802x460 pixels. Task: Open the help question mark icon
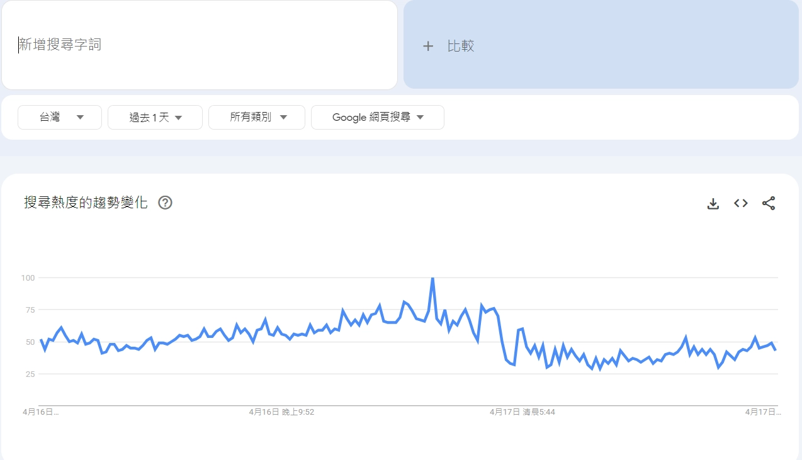tap(165, 203)
